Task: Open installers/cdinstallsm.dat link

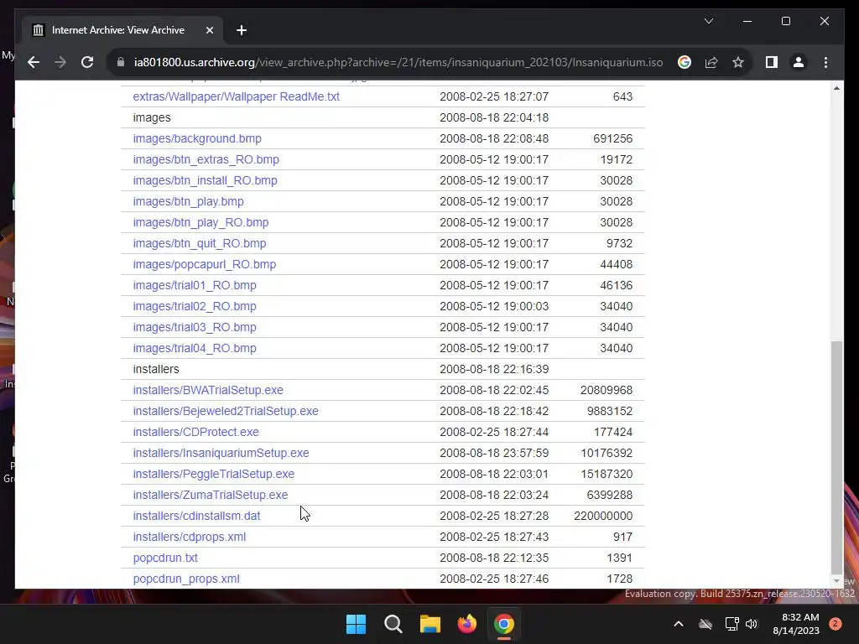Action: pyautogui.click(x=196, y=516)
